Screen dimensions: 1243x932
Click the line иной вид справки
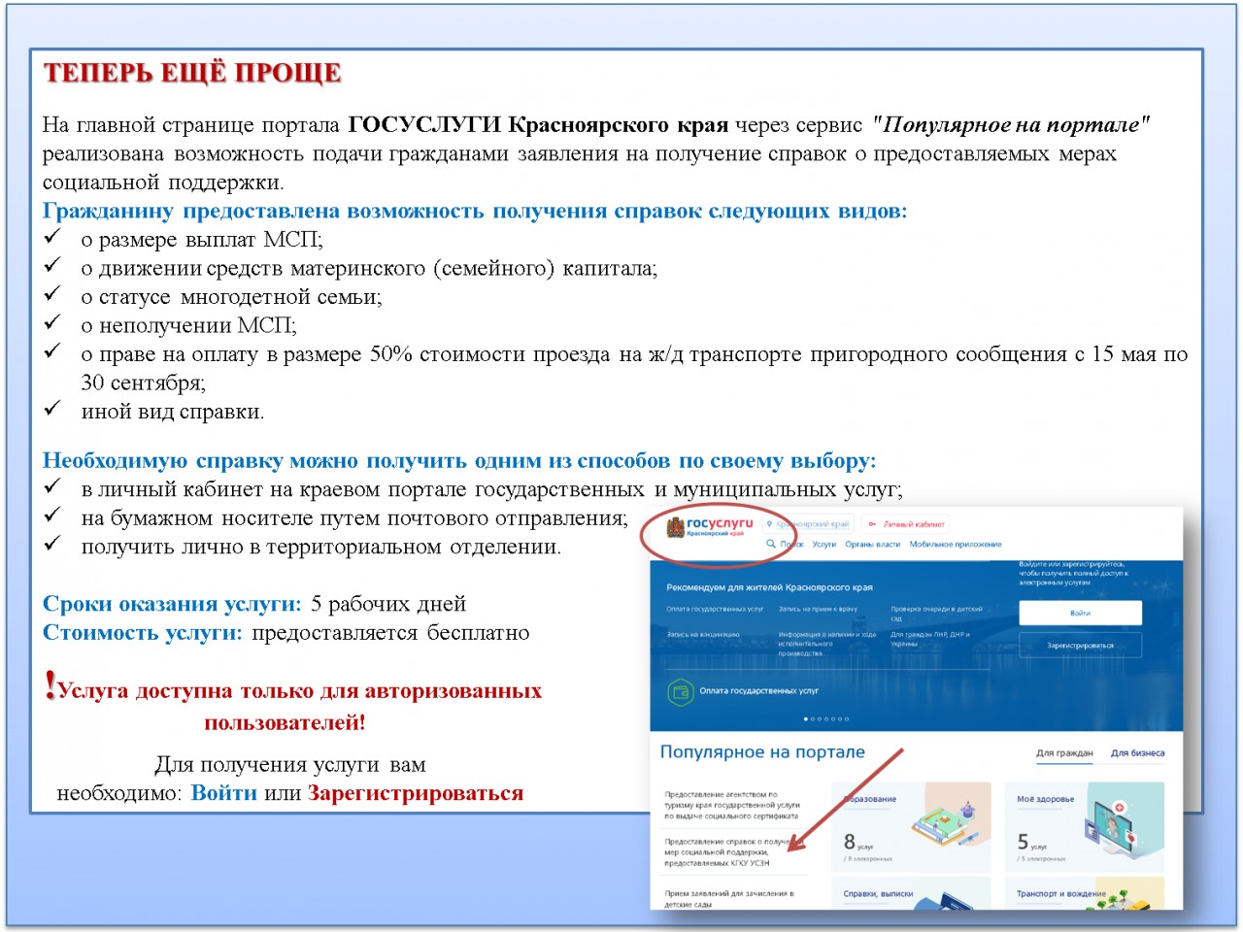(x=173, y=412)
